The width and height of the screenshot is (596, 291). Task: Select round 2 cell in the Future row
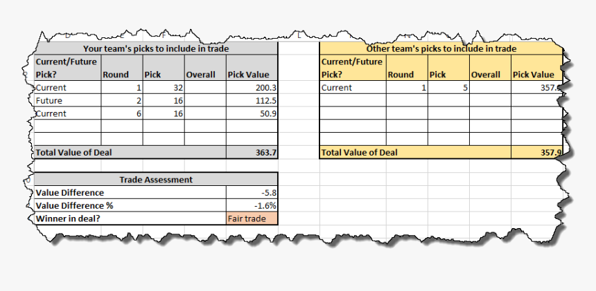[x=122, y=101]
